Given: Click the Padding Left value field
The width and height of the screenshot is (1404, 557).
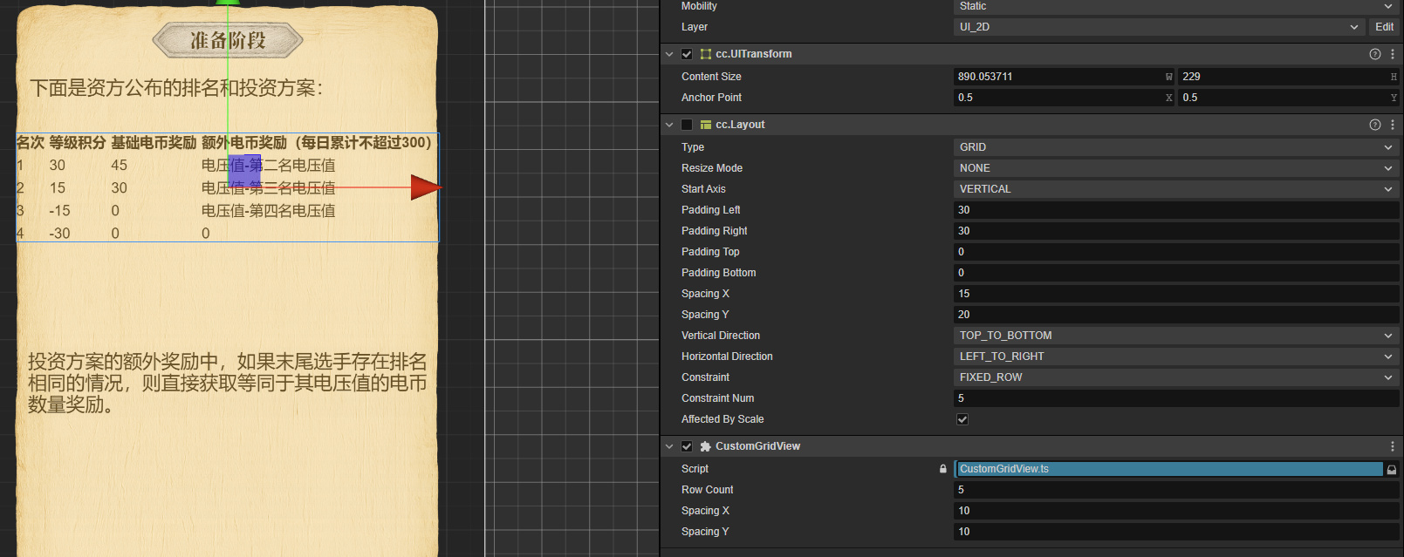Looking at the screenshot, I should tap(1176, 210).
